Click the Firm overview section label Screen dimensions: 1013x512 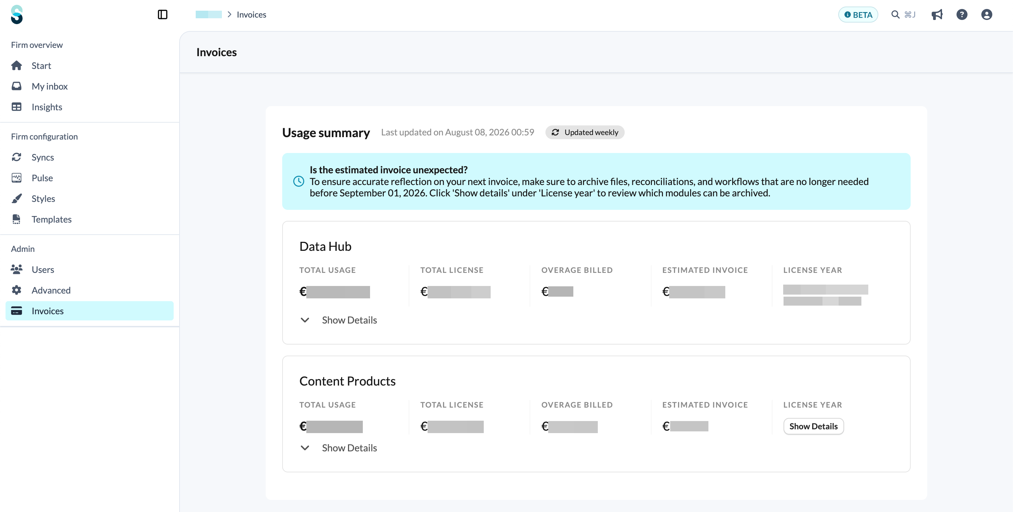pyautogui.click(x=37, y=45)
